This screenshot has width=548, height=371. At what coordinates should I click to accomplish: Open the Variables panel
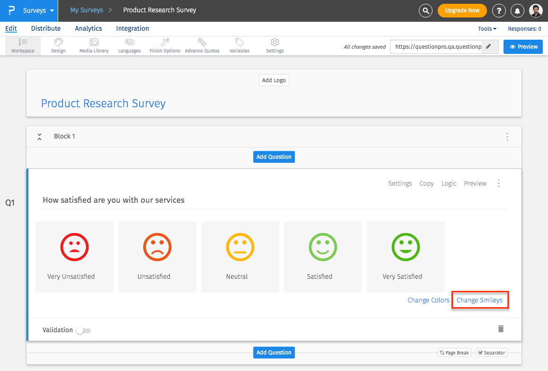(239, 45)
